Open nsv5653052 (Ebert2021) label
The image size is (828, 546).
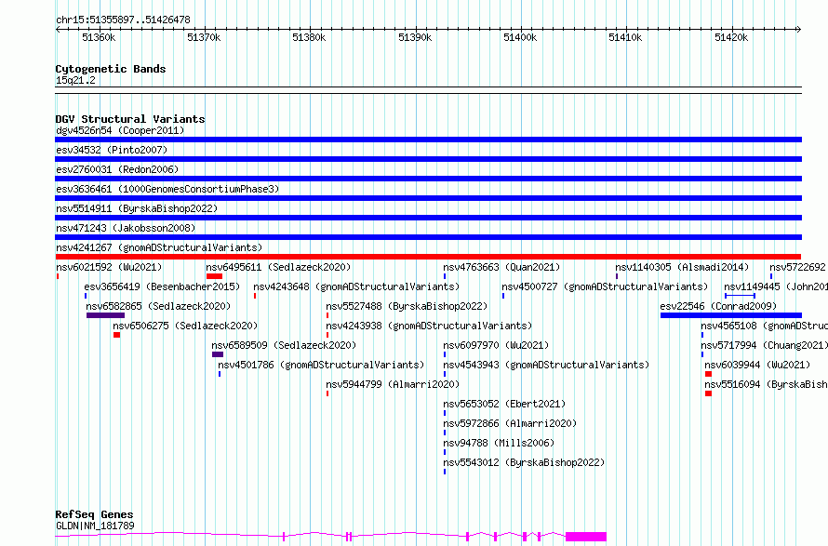pos(504,404)
